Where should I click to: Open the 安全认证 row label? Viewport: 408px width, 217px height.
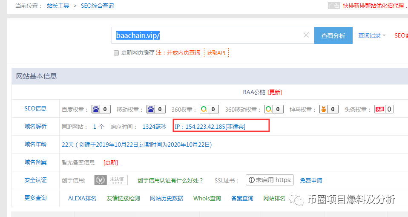click(35, 180)
